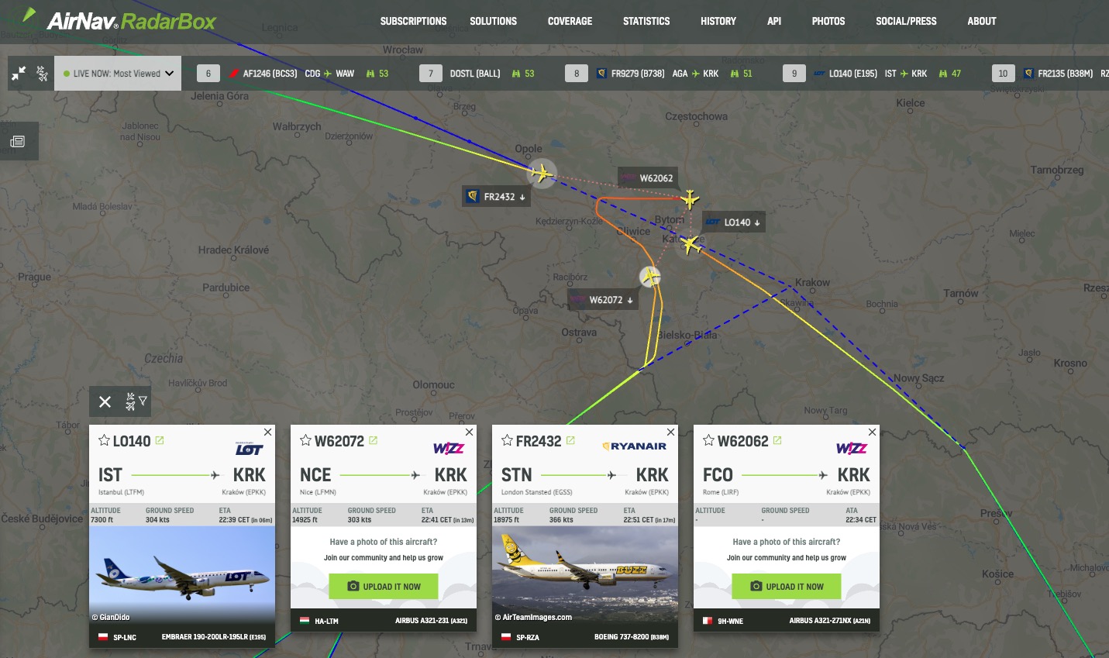Click the LOT airline logo on the LO140 card
The image size is (1109, 658).
[x=249, y=448]
